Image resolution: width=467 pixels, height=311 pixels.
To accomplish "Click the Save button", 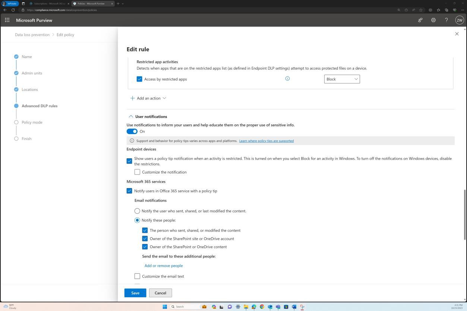I will click(x=135, y=293).
